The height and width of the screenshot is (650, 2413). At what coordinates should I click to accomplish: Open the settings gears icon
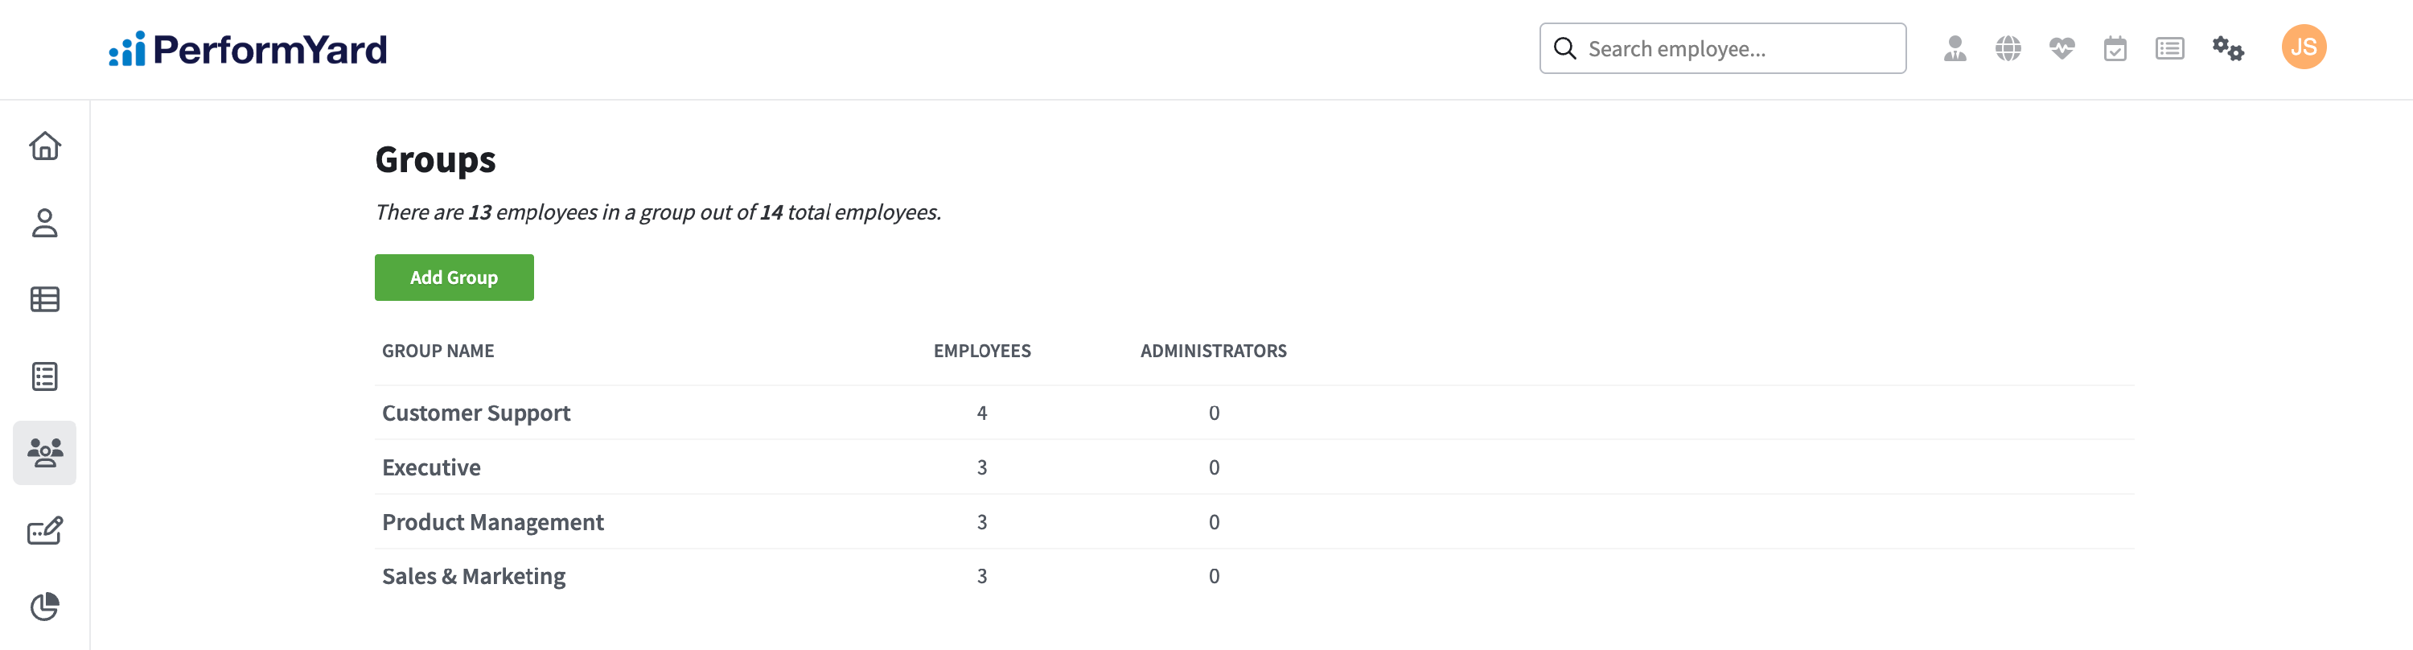[2227, 49]
